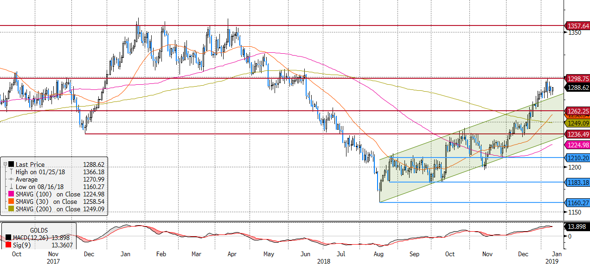This screenshot has width=590, height=265.
Task: Click the 1298.75 red price tag
Action: [x=577, y=79]
